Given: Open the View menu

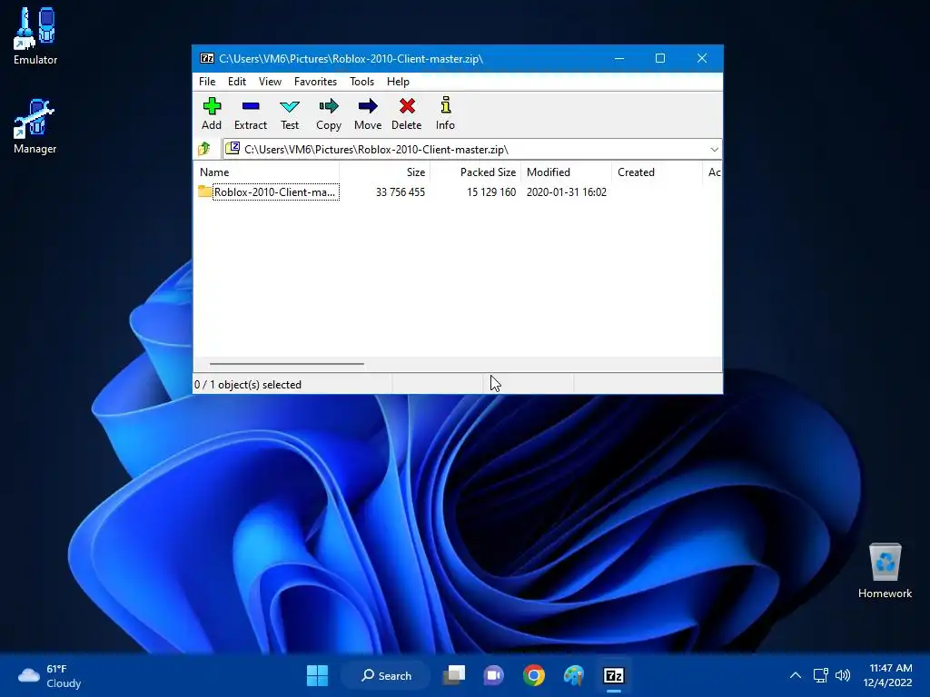Looking at the screenshot, I should [270, 81].
